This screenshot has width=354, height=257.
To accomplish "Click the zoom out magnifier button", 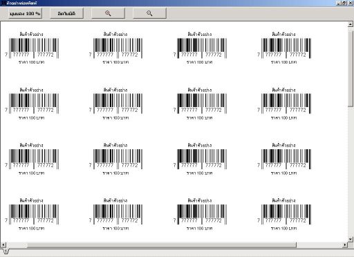I will [x=149, y=13].
